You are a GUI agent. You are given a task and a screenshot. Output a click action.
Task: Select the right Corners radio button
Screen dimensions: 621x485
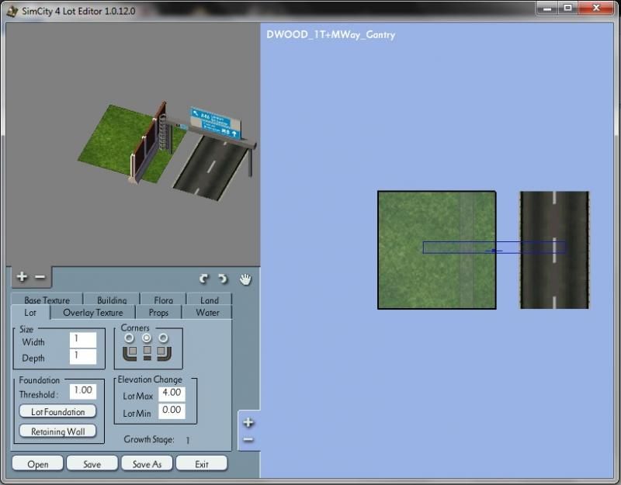(x=163, y=338)
